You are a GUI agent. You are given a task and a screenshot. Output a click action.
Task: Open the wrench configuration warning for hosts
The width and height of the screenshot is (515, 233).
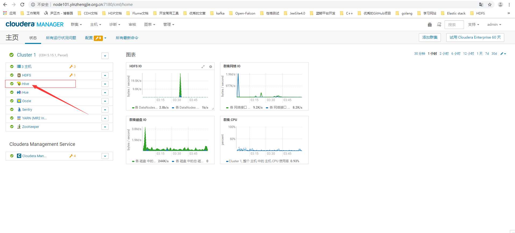point(73,67)
